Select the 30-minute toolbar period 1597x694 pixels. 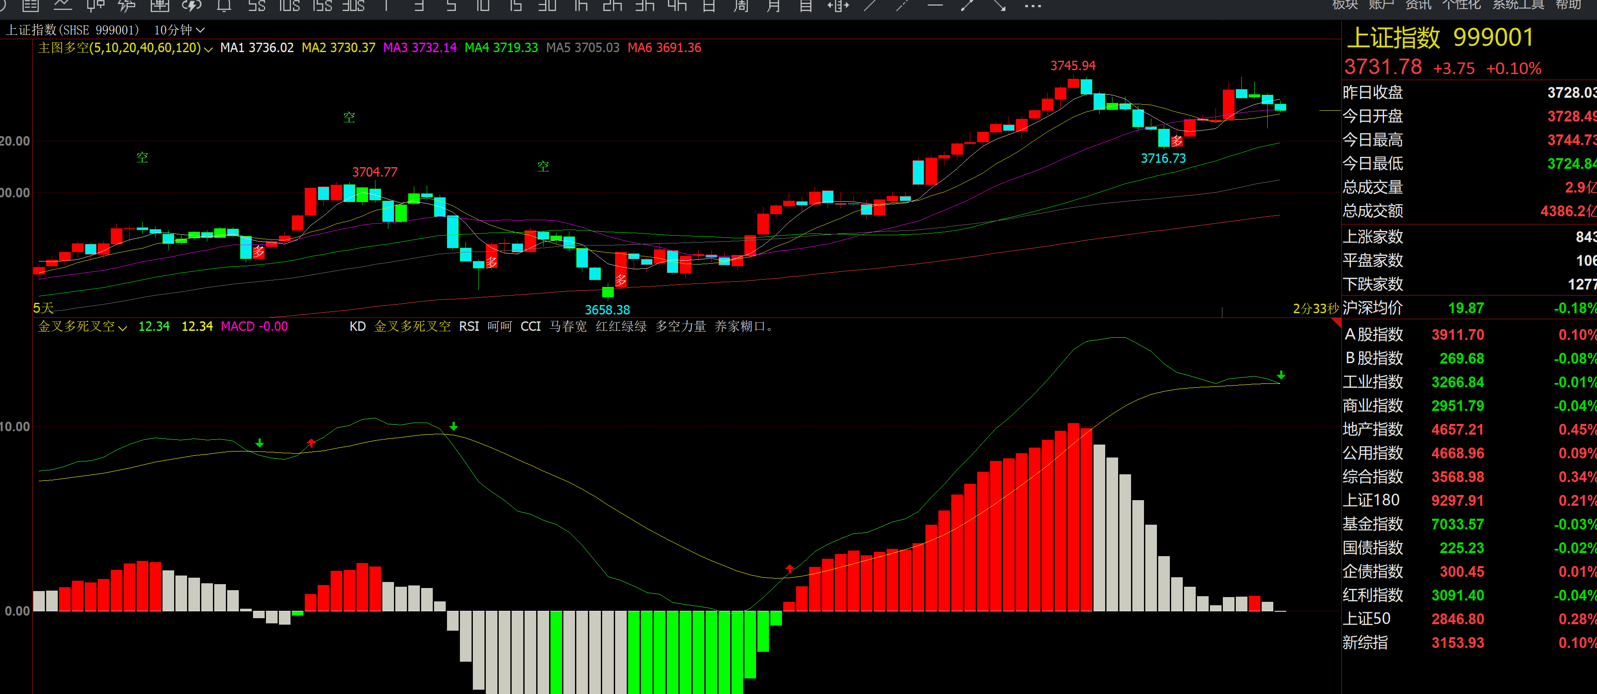coord(547,6)
